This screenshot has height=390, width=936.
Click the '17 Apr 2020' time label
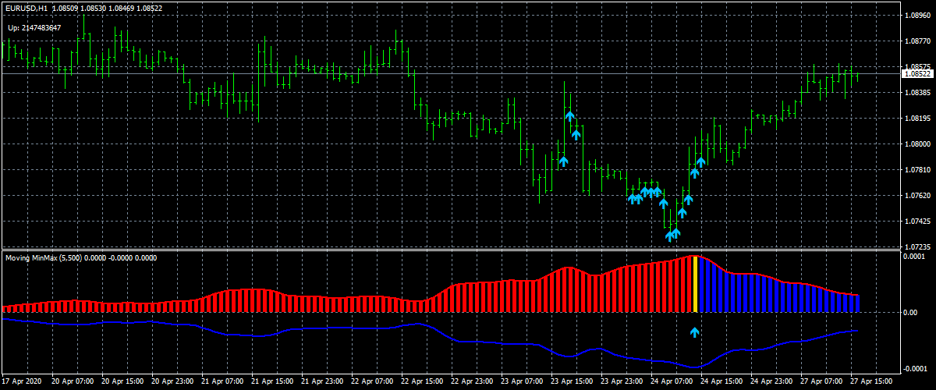pos(23,382)
